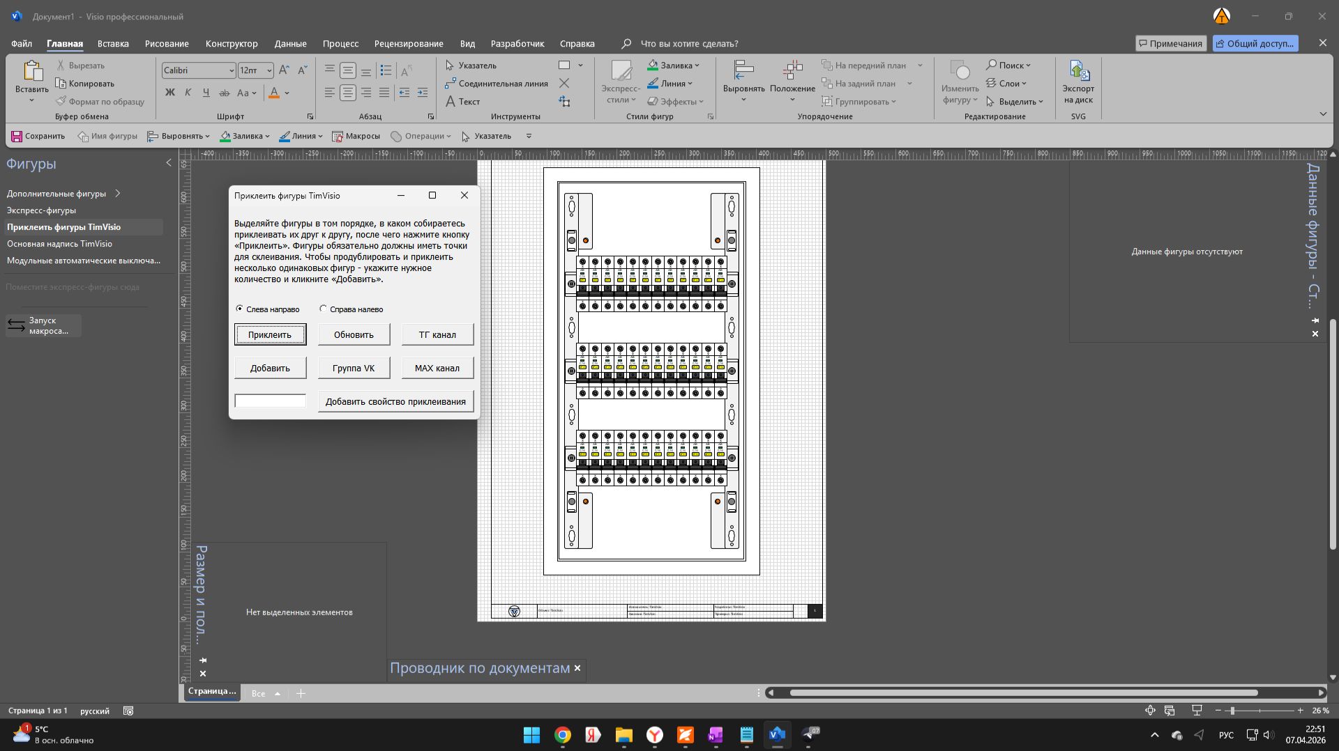Click the Save icon in quick toolbar
Screen dimensions: 1339x751
[x=17, y=136]
